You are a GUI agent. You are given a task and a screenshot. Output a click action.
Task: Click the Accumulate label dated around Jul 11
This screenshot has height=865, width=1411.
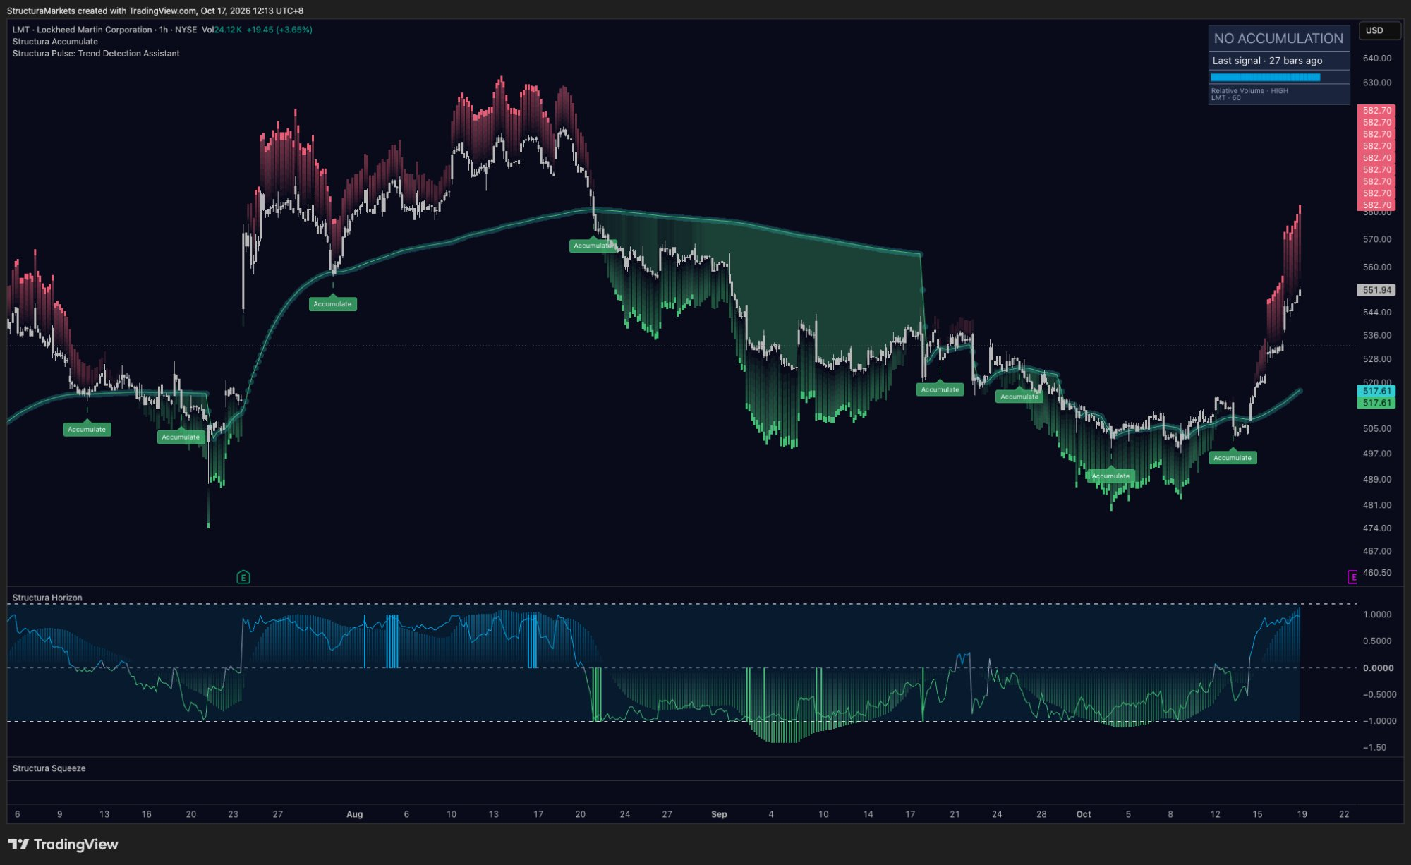coord(87,429)
